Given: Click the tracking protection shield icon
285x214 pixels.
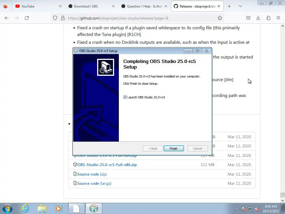Looking at the screenshot, I should 55,18.
